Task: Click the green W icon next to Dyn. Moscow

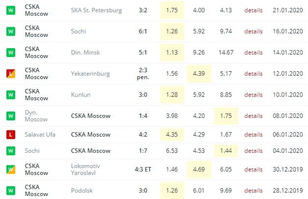Action: pos(10,116)
